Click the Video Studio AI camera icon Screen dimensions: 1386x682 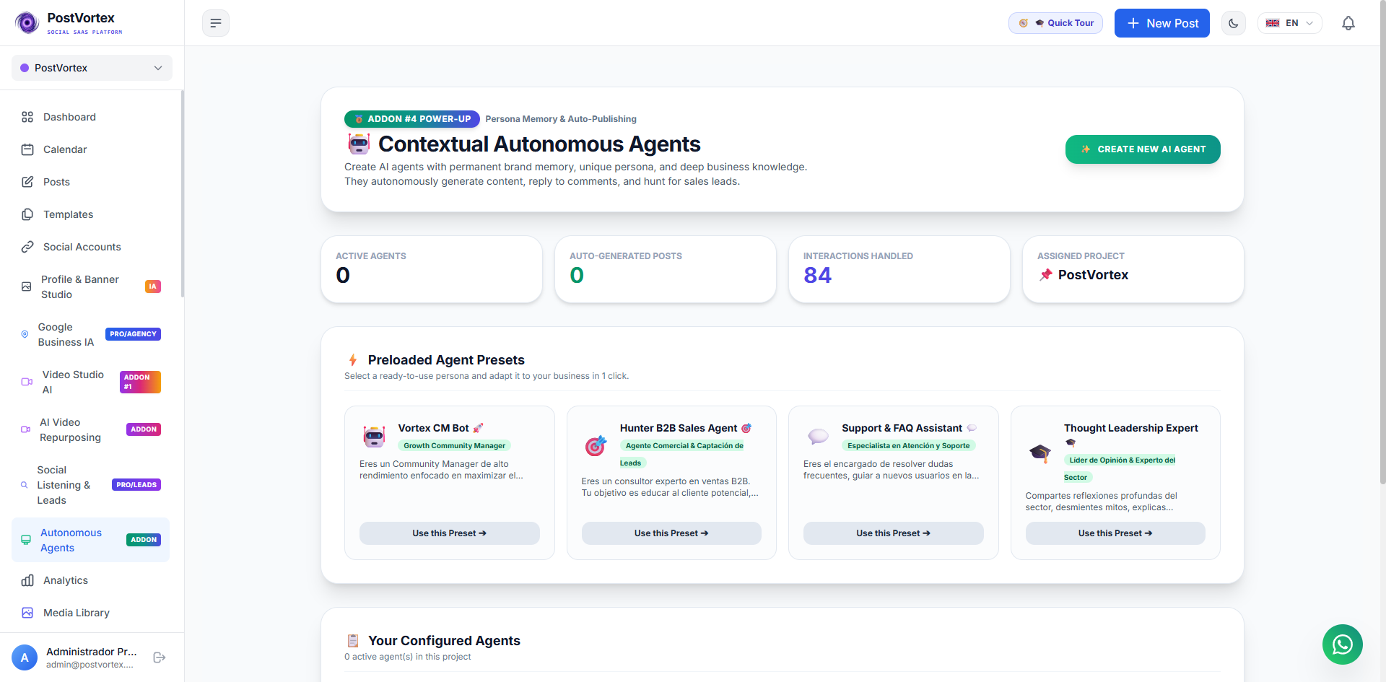[27, 382]
